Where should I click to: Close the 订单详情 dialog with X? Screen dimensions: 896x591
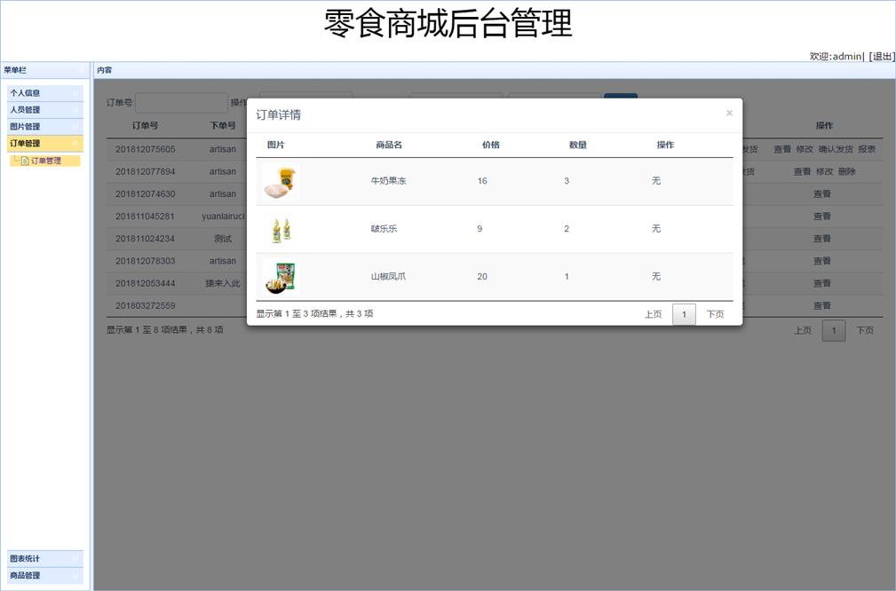point(729,113)
